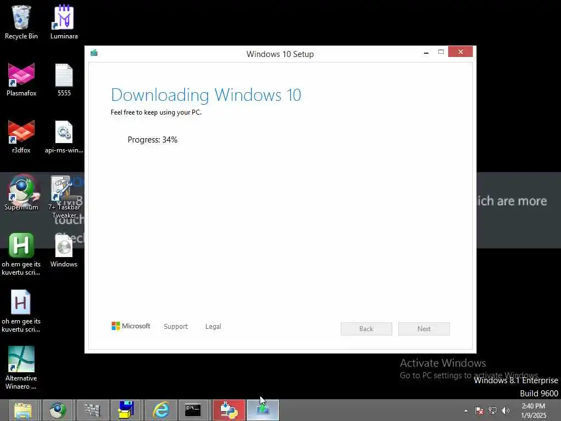
Task: Click the Back button in Setup
Action: click(367, 329)
